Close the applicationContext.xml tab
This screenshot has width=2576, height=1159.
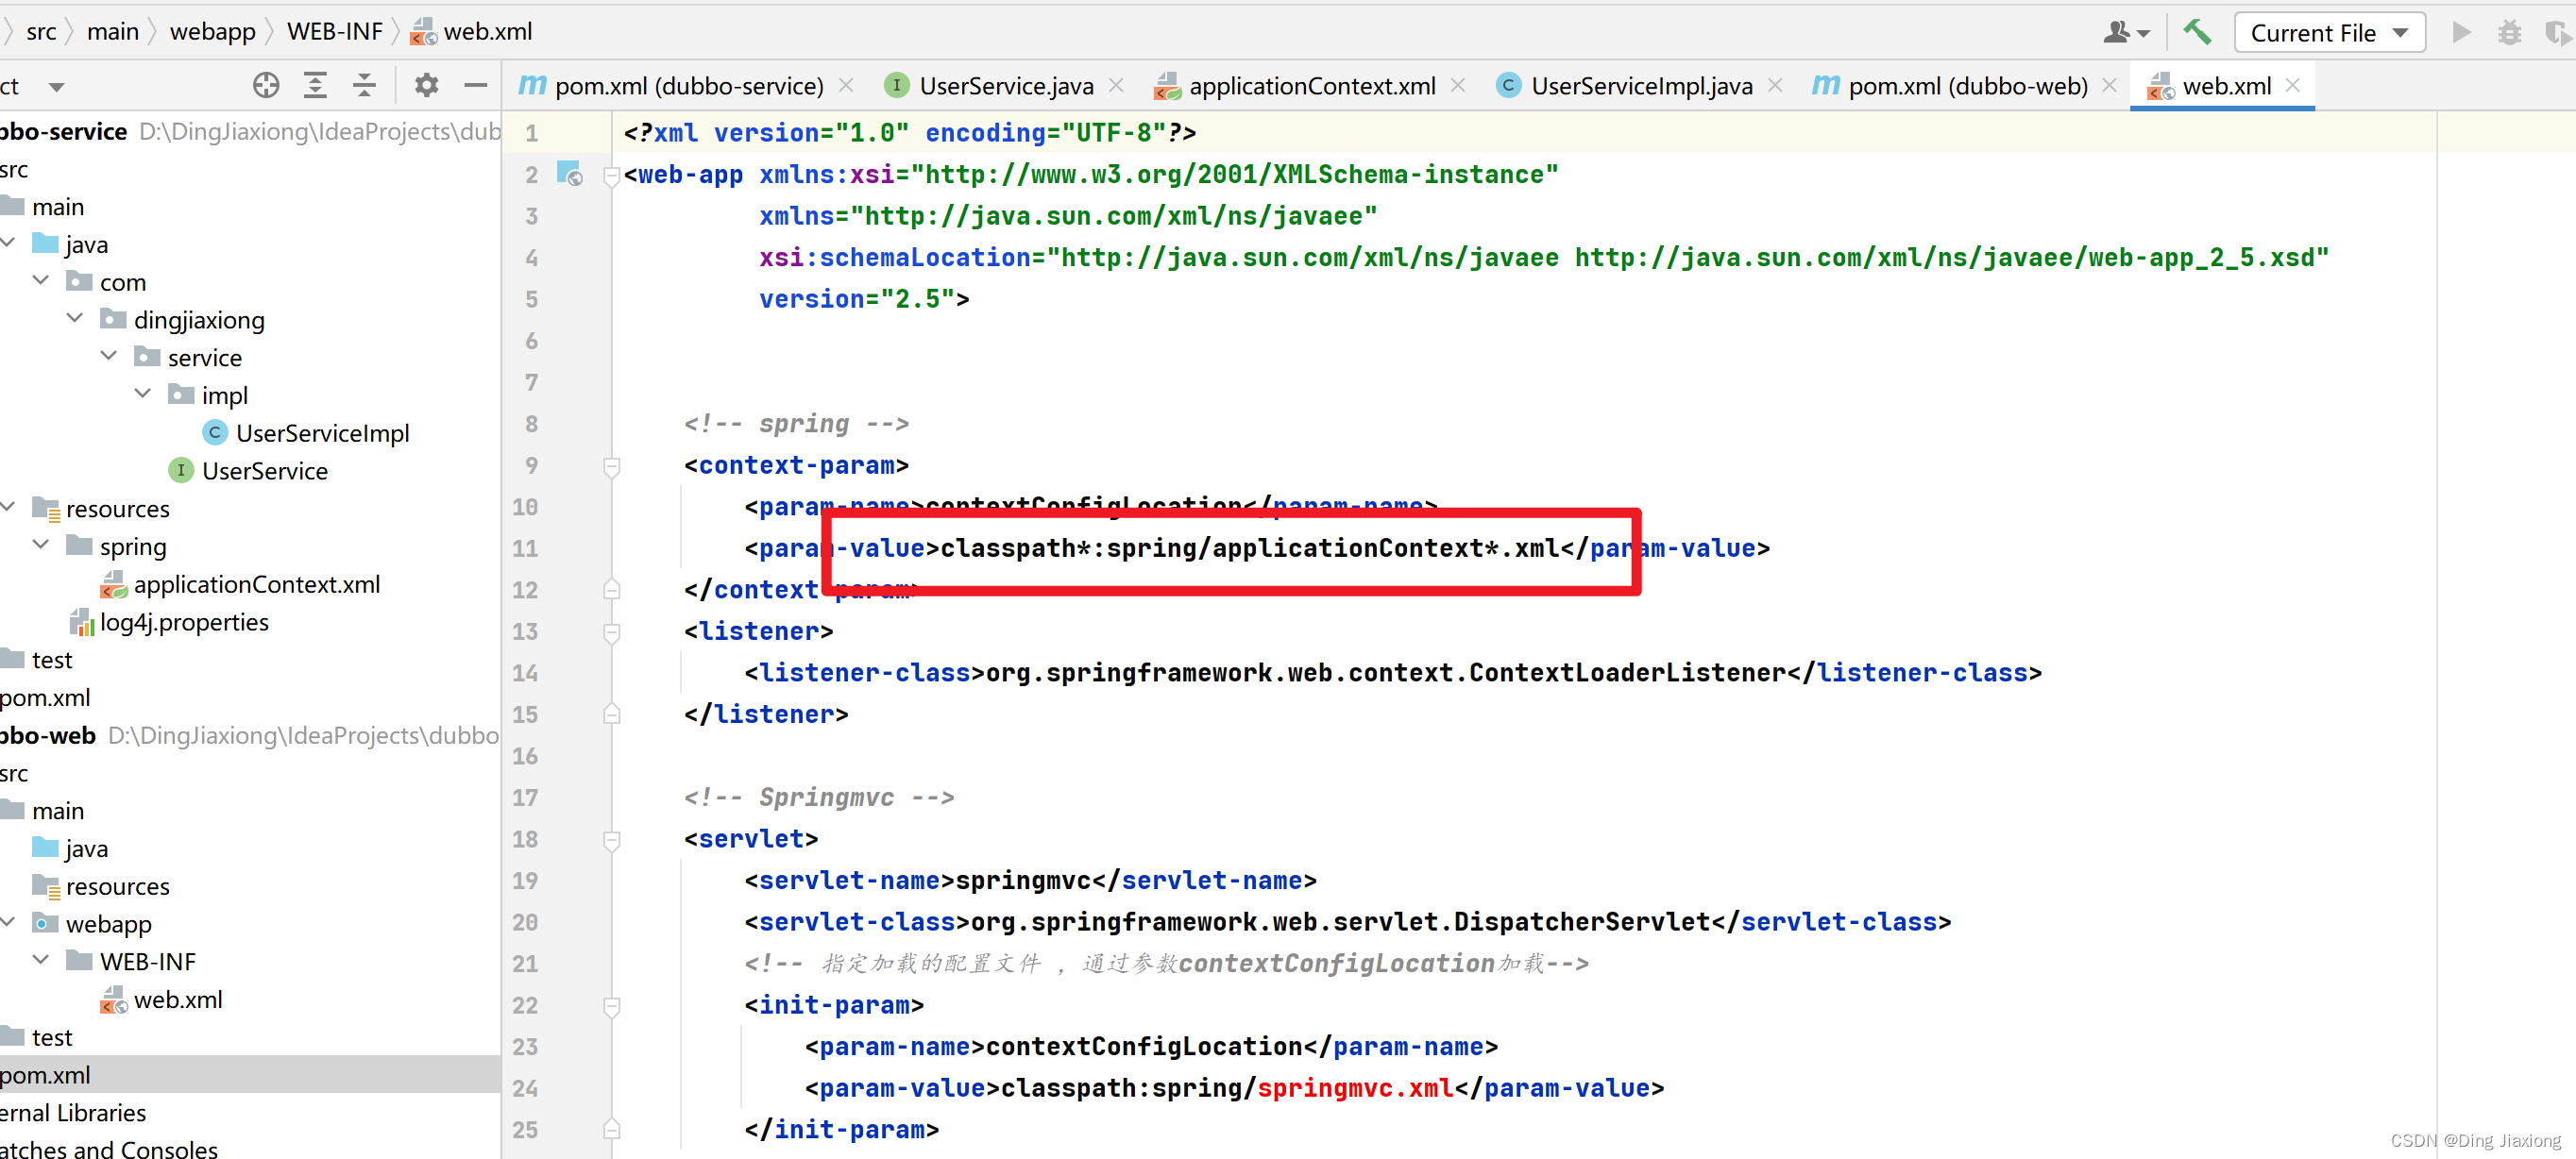tap(1458, 86)
